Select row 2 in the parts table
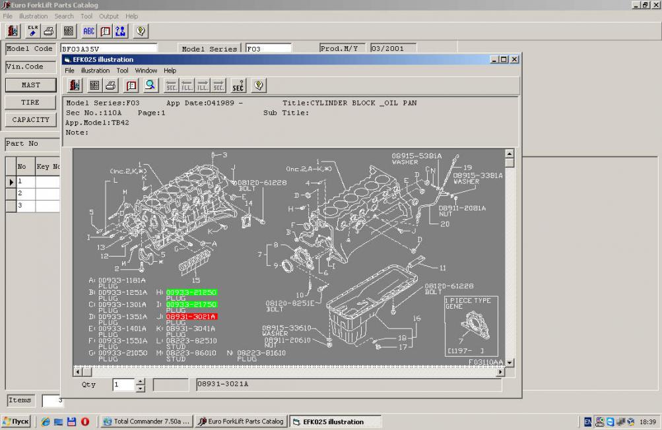The image size is (662, 430). (33, 193)
